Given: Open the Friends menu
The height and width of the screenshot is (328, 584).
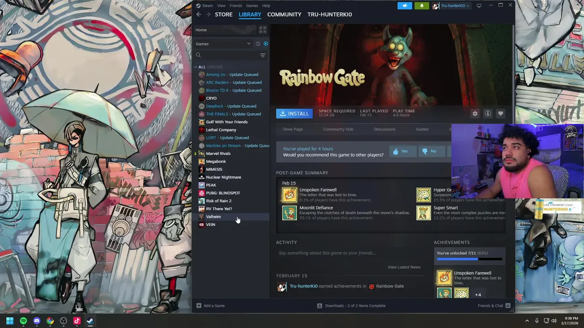Looking at the screenshot, I should 236,5.
